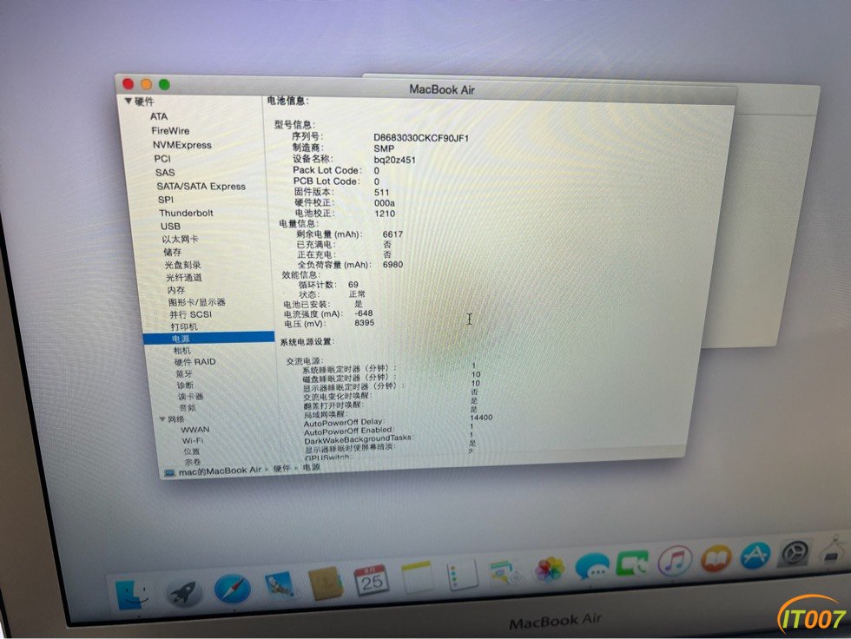
Task: Open Reminders icon in Dock
Action: [x=462, y=575]
